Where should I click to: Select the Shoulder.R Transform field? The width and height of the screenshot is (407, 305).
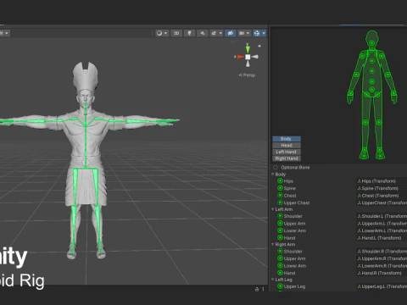pyautogui.click(x=382, y=252)
